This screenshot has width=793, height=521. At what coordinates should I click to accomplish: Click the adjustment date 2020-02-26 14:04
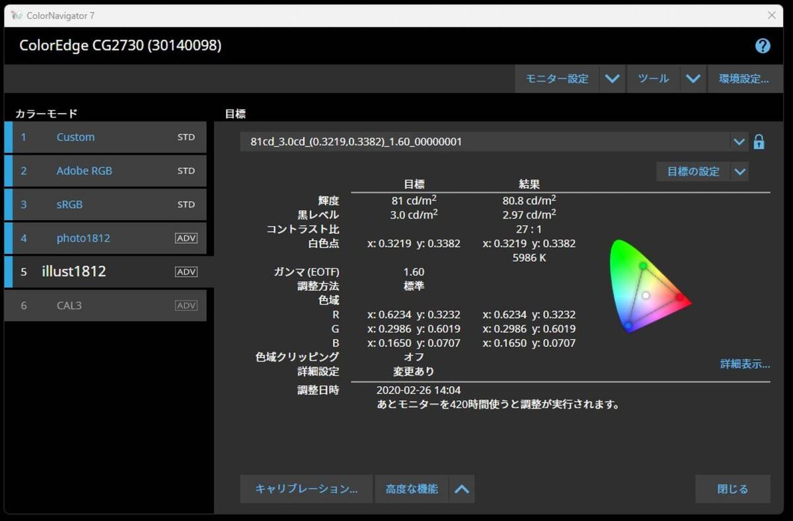418,390
